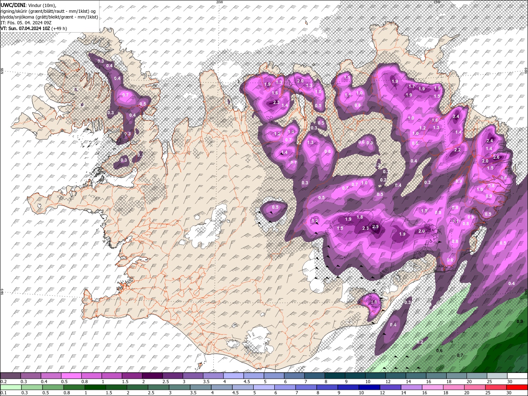Pick the 18 swatch in the upper legend row

tap(456, 376)
